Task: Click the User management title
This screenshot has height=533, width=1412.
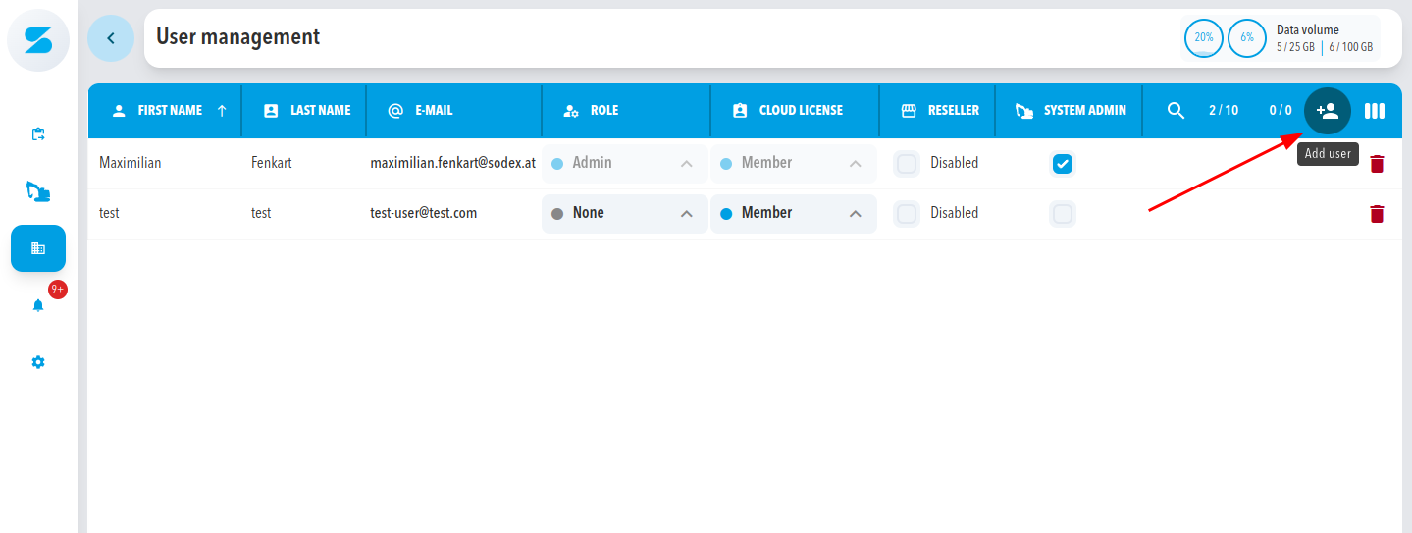Action: pos(238,37)
